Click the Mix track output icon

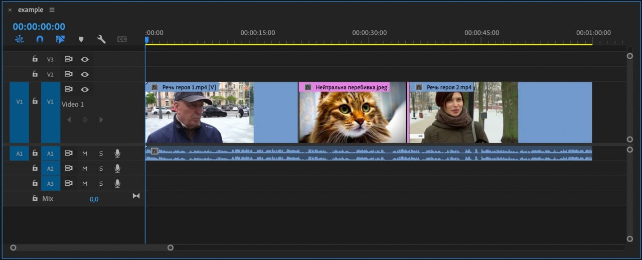(x=136, y=196)
